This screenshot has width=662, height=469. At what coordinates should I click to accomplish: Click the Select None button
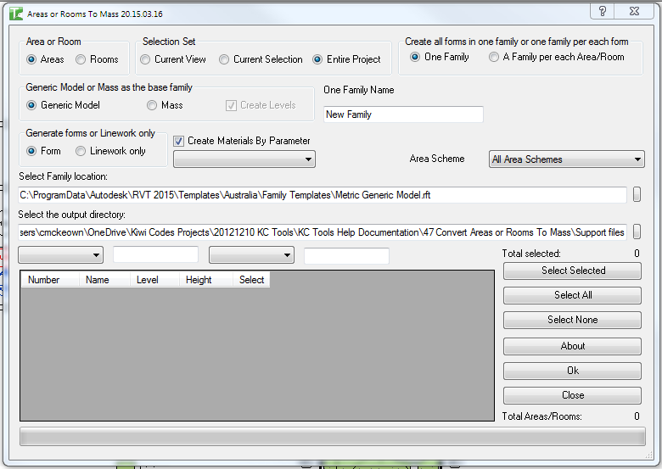(x=572, y=320)
